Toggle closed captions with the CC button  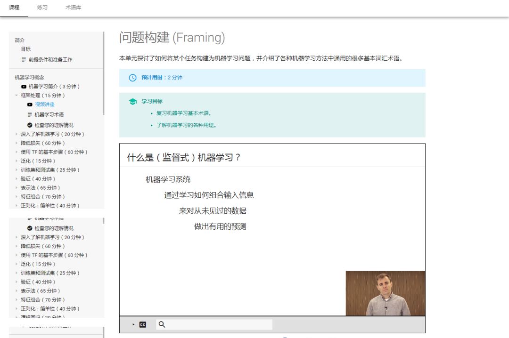(142, 324)
